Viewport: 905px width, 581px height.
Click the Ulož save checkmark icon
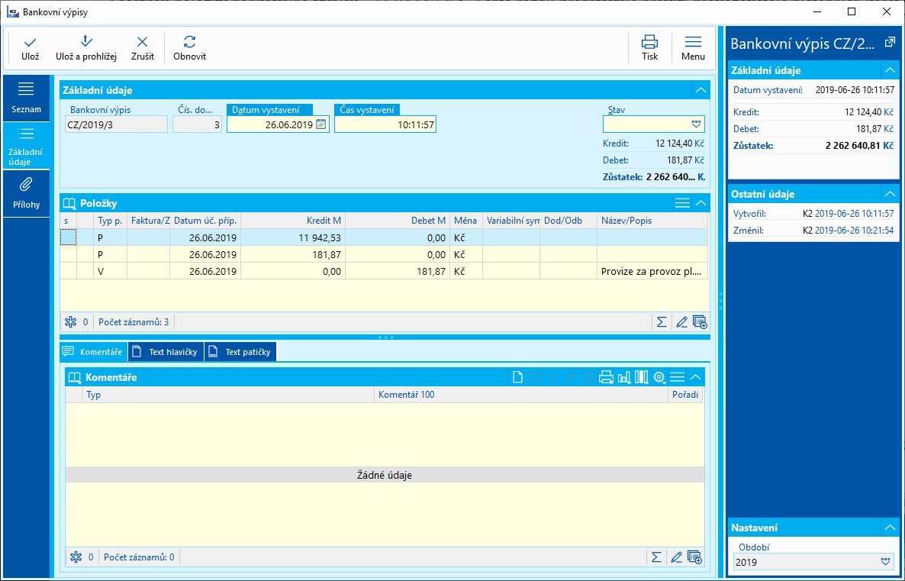[x=31, y=43]
